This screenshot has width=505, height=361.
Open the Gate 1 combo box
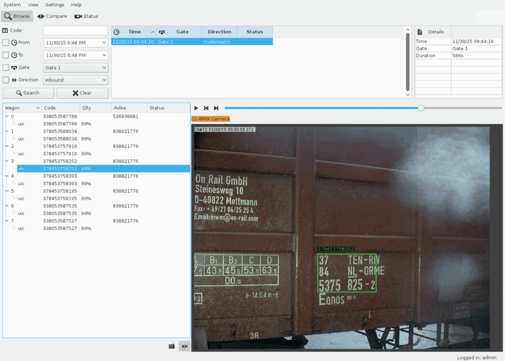click(75, 68)
